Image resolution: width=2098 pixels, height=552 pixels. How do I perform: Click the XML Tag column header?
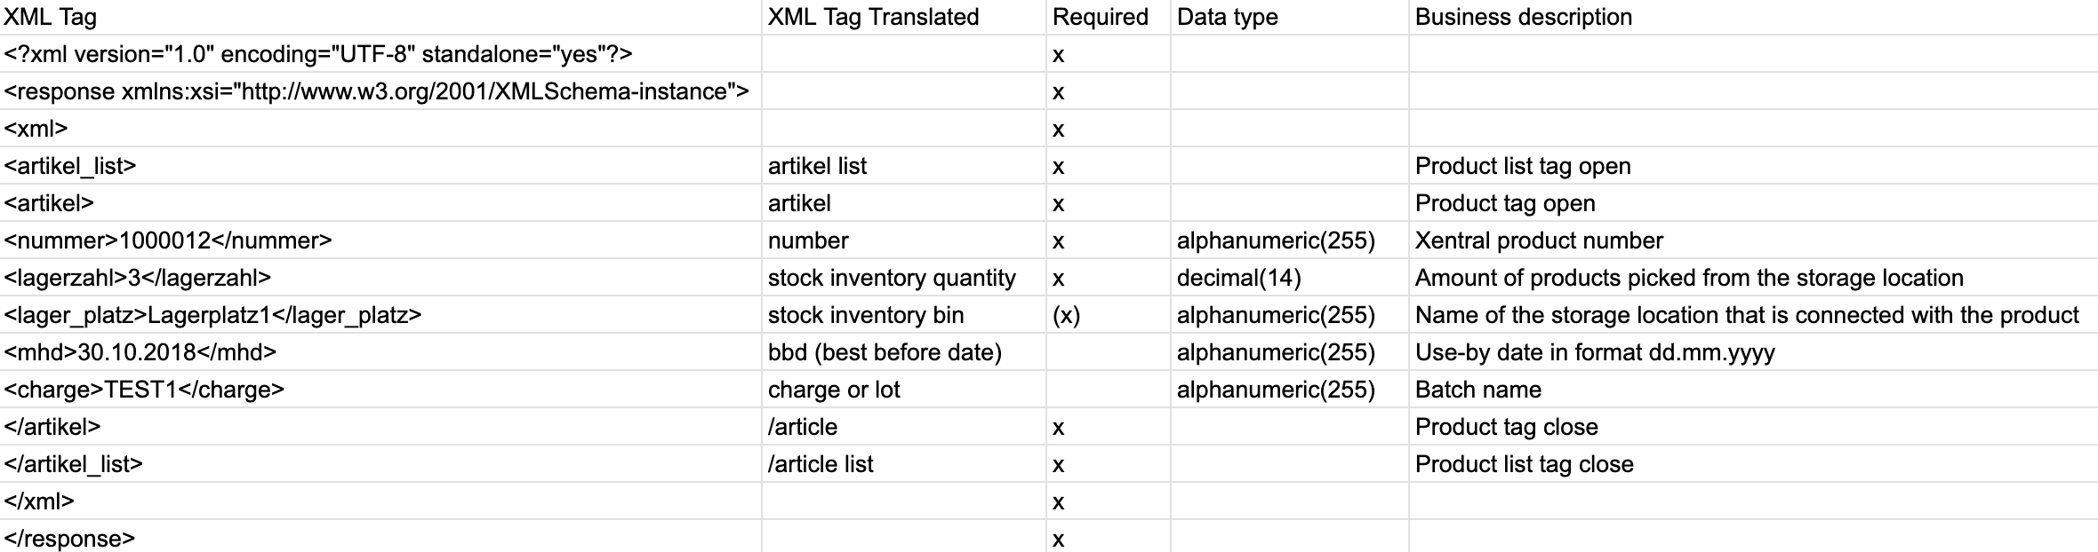pyautogui.click(x=51, y=17)
